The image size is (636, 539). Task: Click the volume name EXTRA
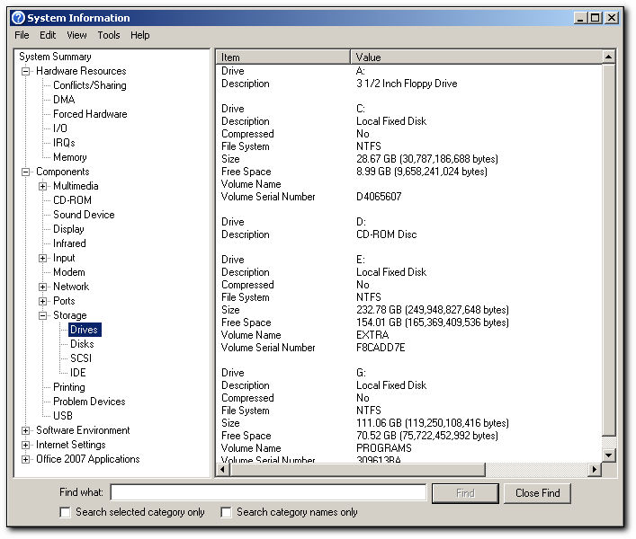pyautogui.click(x=372, y=335)
